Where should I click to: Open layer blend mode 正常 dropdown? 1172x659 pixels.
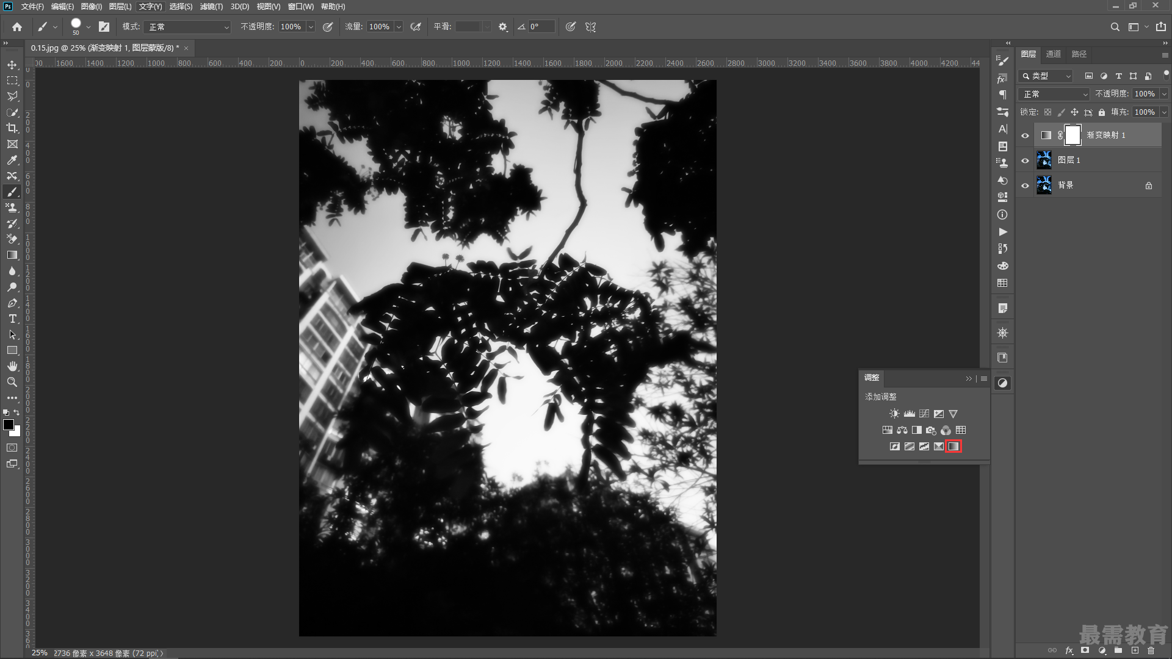[x=1054, y=94]
